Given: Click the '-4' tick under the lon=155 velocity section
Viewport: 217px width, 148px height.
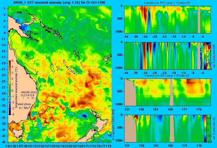Looking at the screenshot, I should pos(202,73).
